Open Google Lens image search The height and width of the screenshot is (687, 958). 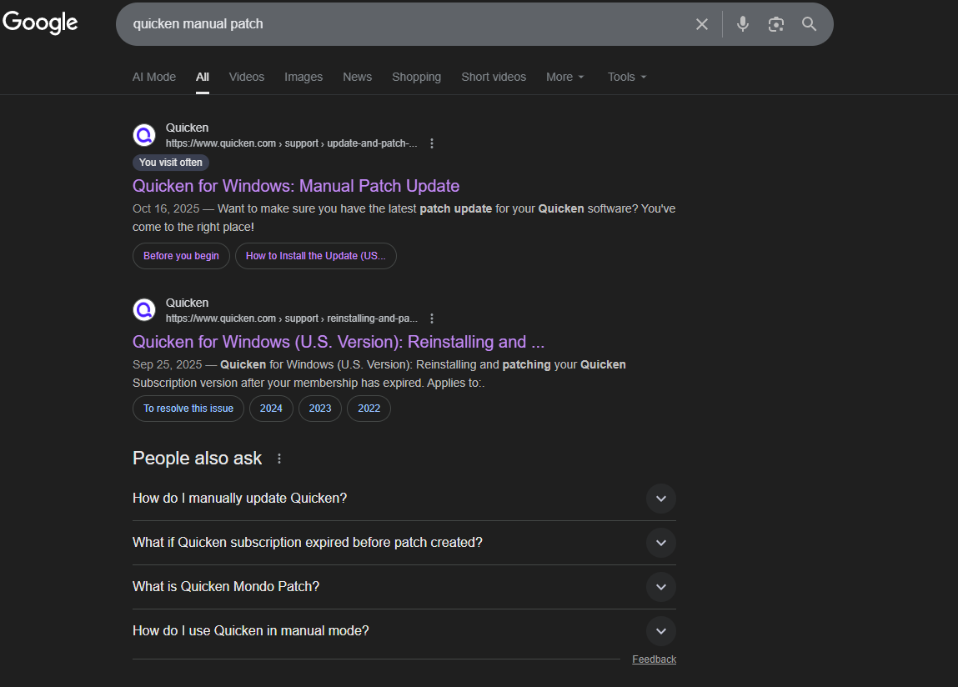(775, 24)
